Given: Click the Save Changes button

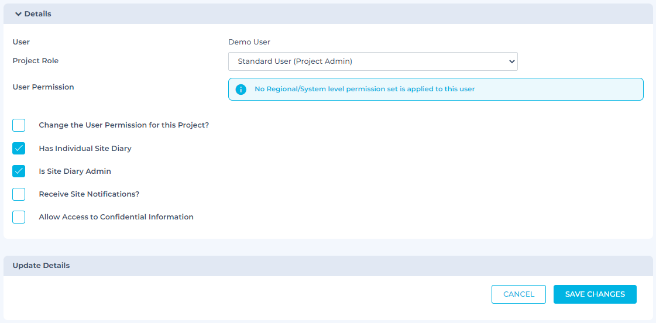Looking at the screenshot, I should coord(595,294).
